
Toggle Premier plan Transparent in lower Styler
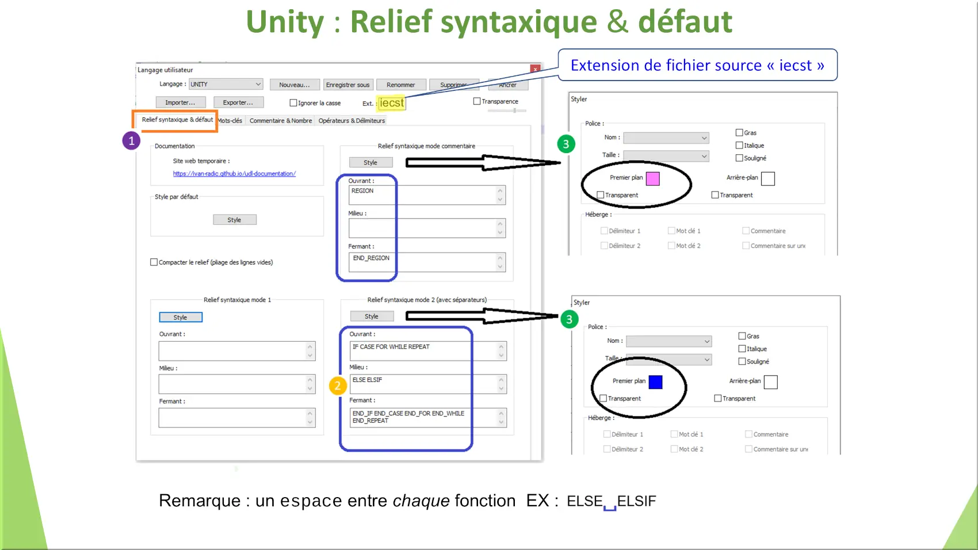pyautogui.click(x=603, y=398)
